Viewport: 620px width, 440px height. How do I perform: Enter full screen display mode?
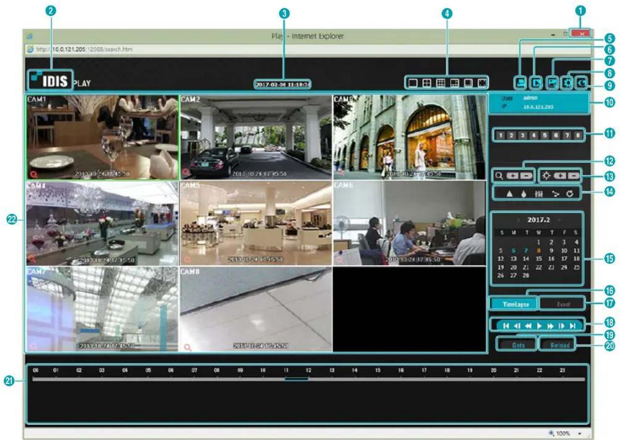point(482,83)
